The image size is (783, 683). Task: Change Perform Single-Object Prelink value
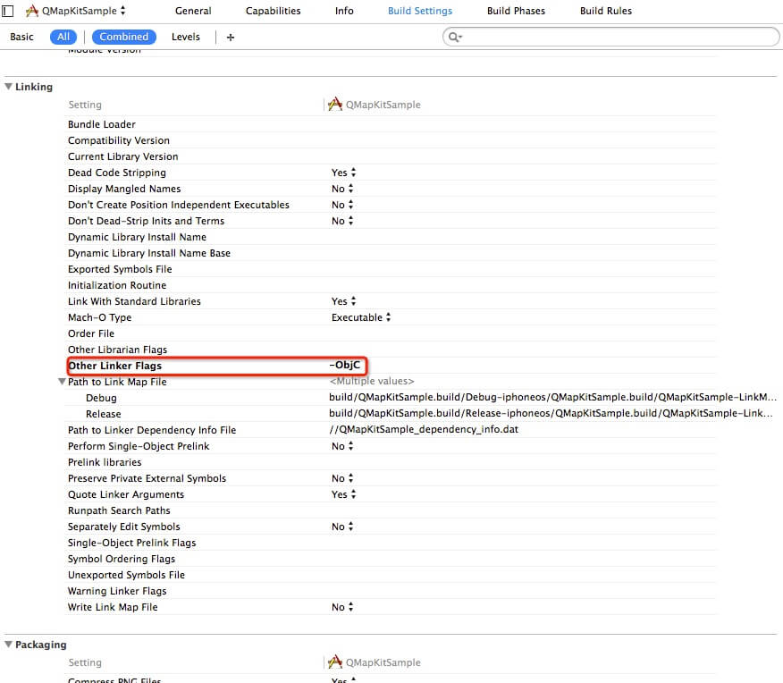pyautogui.click(x=342, y=446)
